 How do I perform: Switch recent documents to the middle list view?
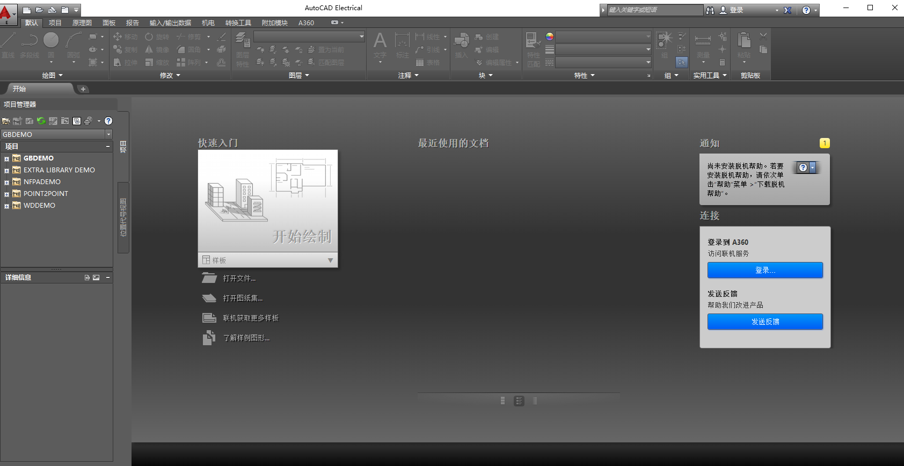[519, 401]
